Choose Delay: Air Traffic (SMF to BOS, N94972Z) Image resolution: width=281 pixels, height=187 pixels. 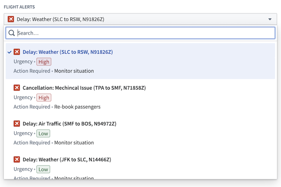(140, 133)
